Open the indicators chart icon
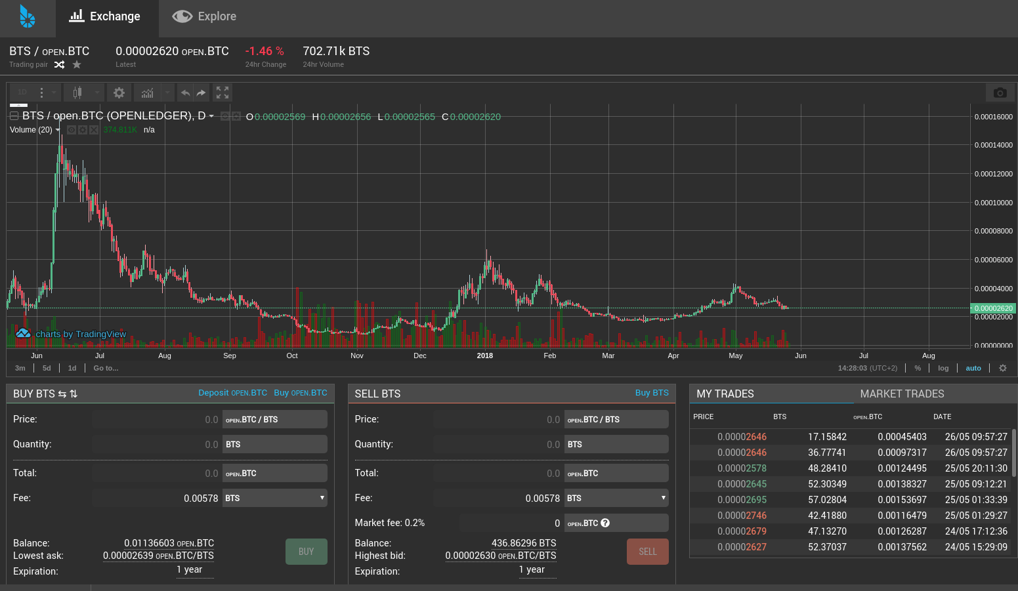This screenshot has height=591, width=1018. tap(147, 92)
